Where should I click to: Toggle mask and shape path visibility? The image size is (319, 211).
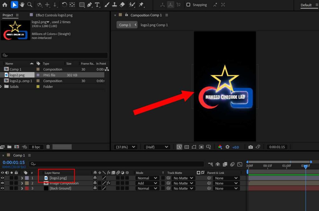coord(194,147)
